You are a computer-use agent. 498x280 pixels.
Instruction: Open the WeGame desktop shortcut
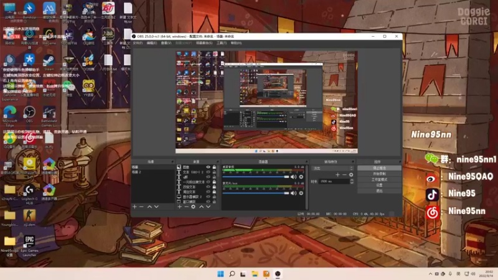pos(49,36)
